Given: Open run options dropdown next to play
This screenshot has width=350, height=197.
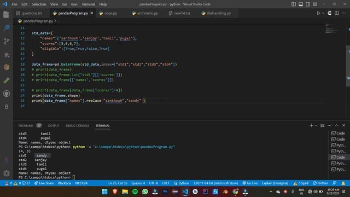Looking at the screenshot, I should [323, 13].
